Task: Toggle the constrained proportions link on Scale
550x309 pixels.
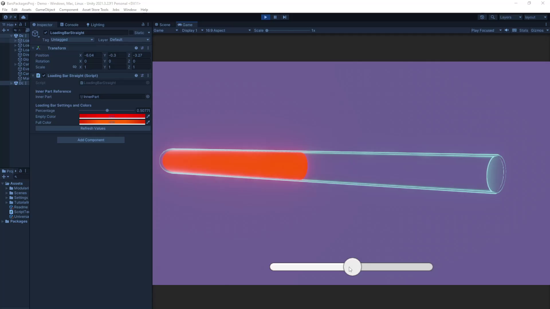Action: coord(74,67)
